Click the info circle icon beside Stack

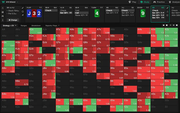23,11
